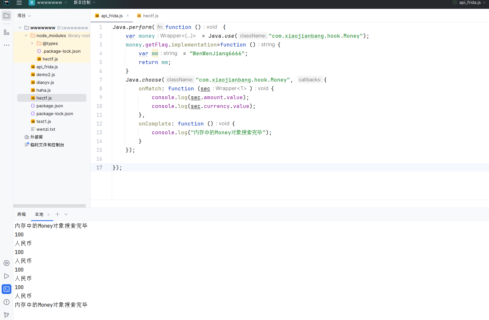Click the getFlag identifier on line 3

157,45
